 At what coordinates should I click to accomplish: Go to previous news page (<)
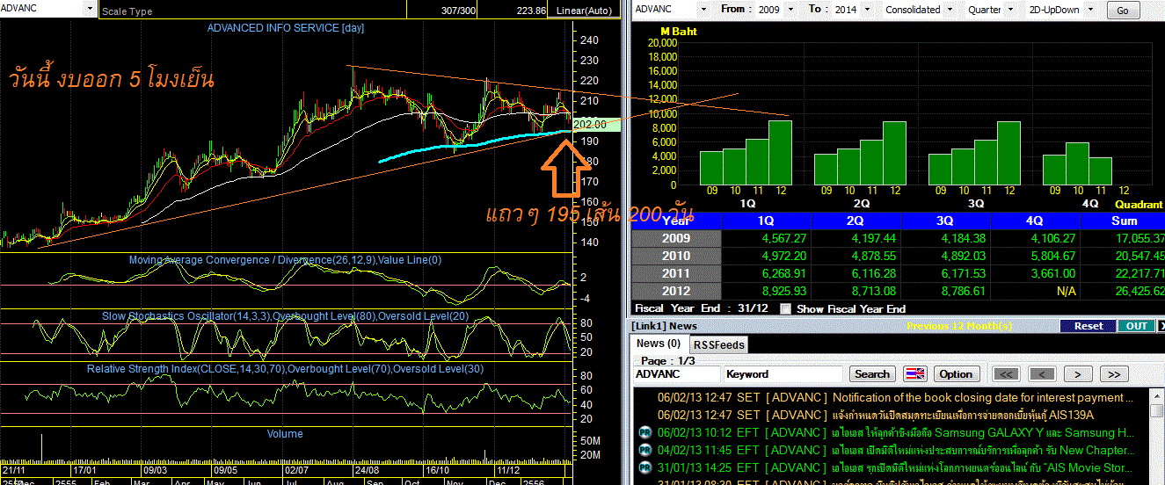click(x=1043, y=373)
